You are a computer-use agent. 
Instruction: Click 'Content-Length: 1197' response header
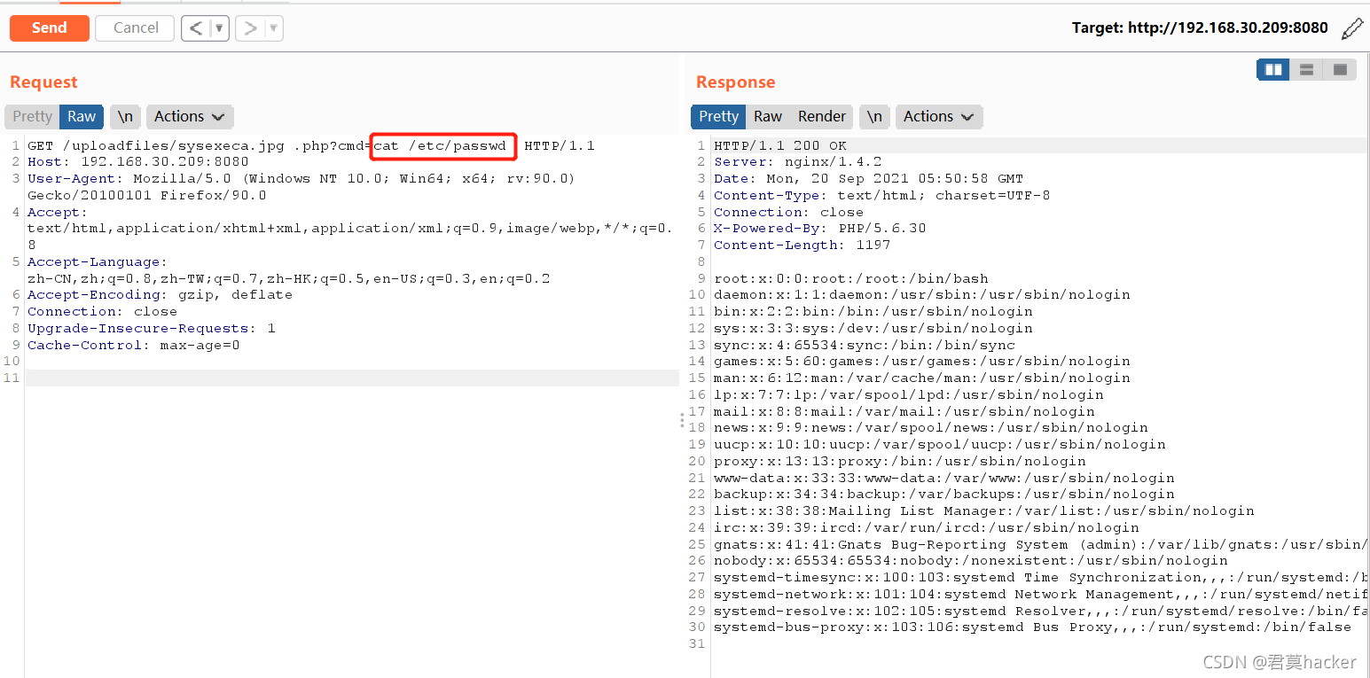802,245
